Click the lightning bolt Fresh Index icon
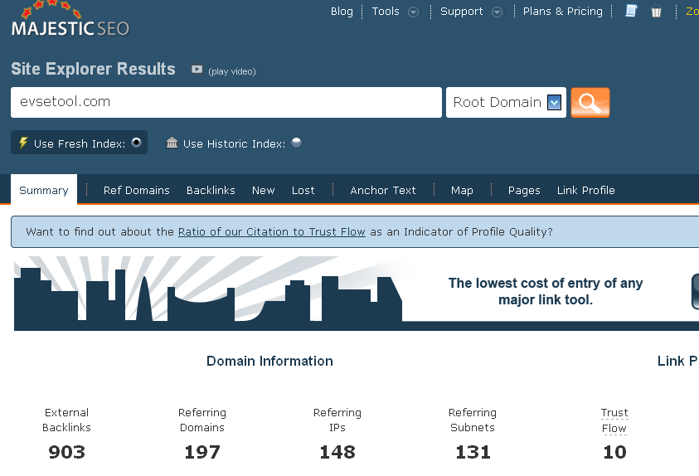The image size is (699, 476). 23,143
